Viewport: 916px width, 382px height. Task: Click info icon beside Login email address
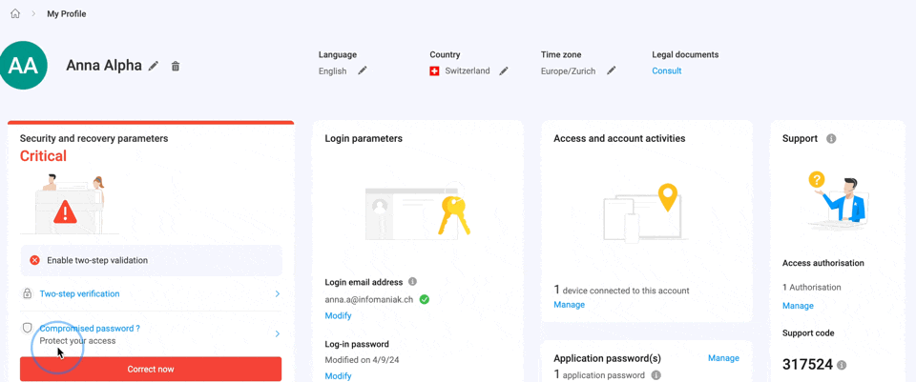pyautogui.click(x=412, y=282)
